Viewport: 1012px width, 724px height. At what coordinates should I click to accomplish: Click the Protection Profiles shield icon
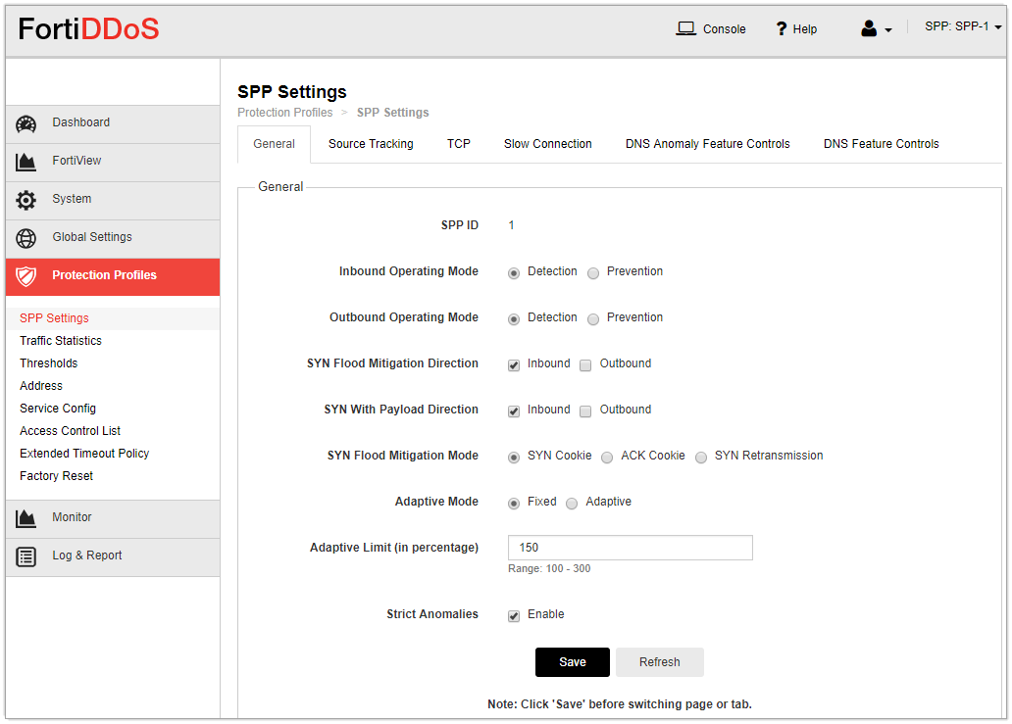point(25,276)
